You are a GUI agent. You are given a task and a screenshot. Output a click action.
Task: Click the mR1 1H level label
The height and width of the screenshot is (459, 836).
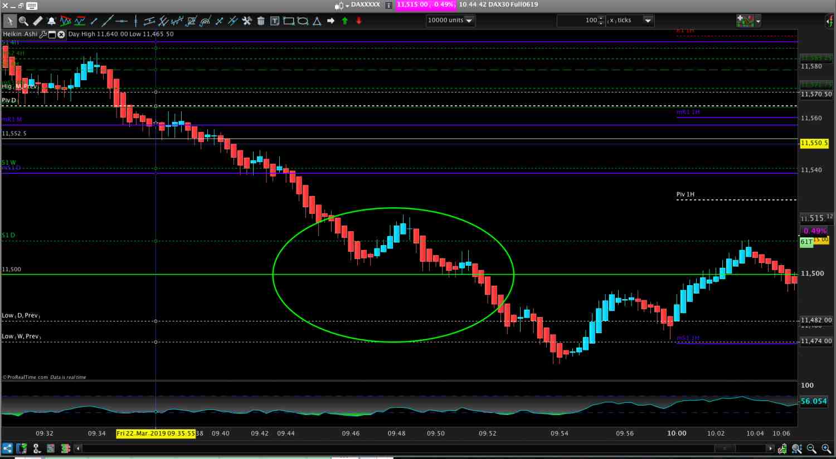688,112
